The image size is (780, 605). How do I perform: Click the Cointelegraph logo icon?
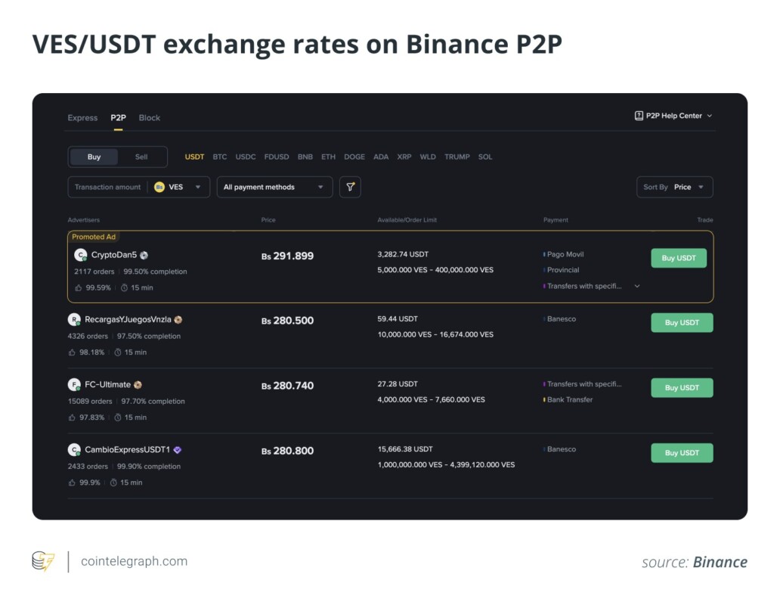coord(42,561)
